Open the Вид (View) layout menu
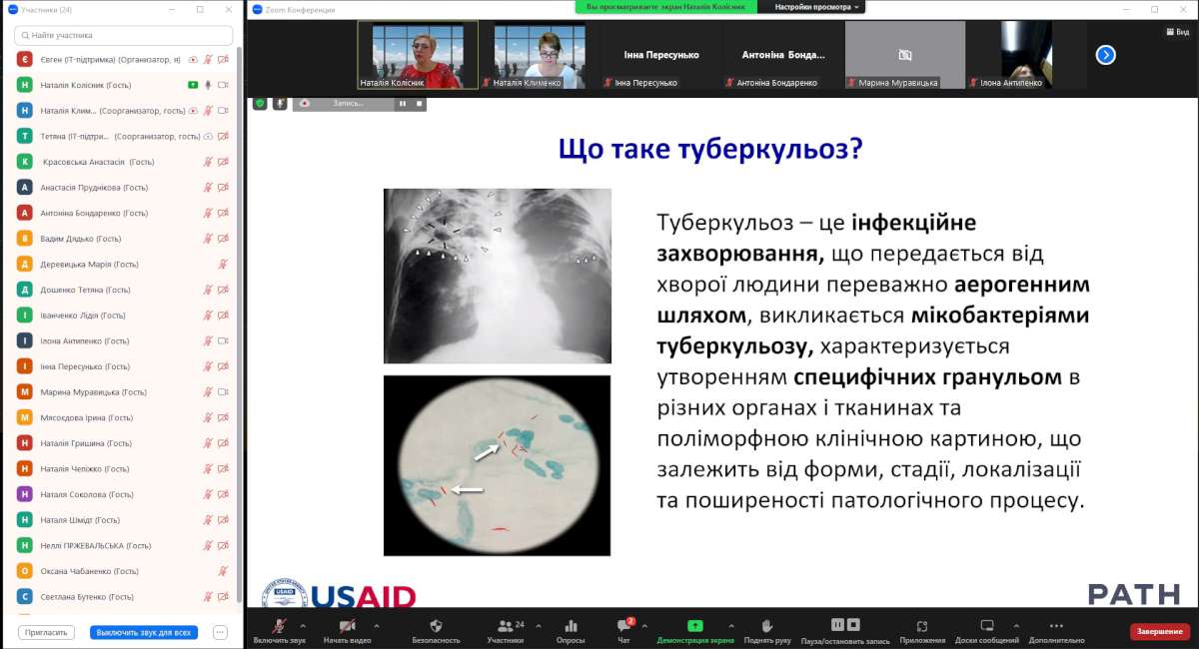Image resolution: width=1199 pixels, height=649 pixels. [x=1177, y=32]
